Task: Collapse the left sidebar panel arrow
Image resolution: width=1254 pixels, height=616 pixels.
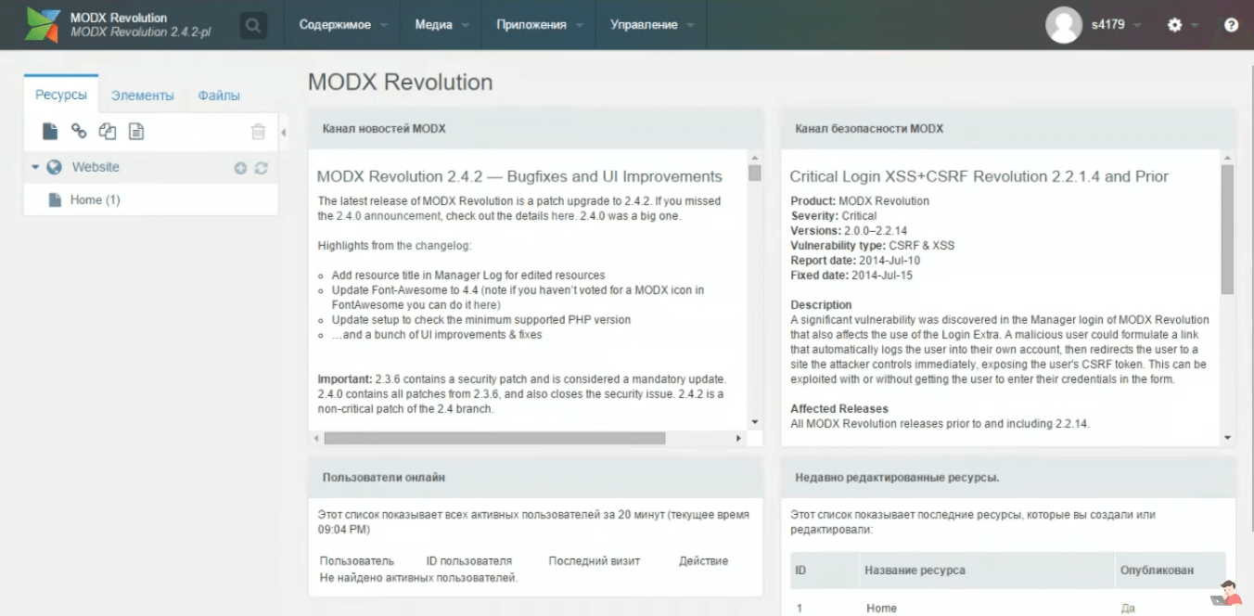Action: point(283,133)
